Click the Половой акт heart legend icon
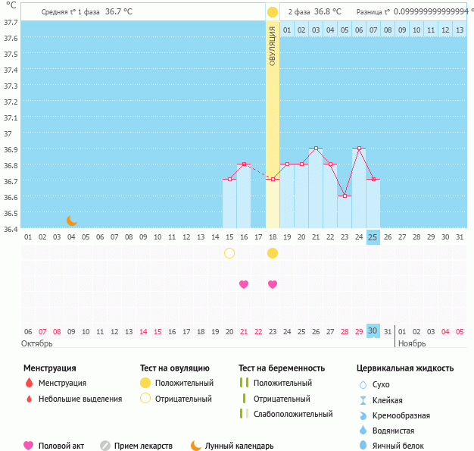Image resolution: width=474 pixels, height=451 pixels. click(x=29, y=446)
